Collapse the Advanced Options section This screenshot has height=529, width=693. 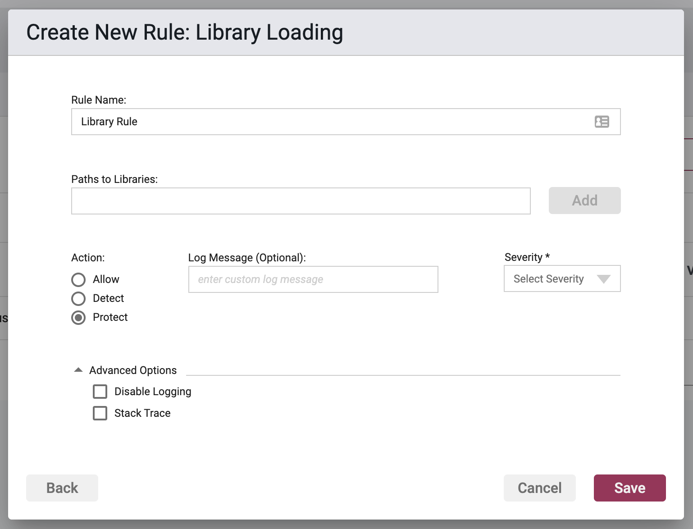78,370
